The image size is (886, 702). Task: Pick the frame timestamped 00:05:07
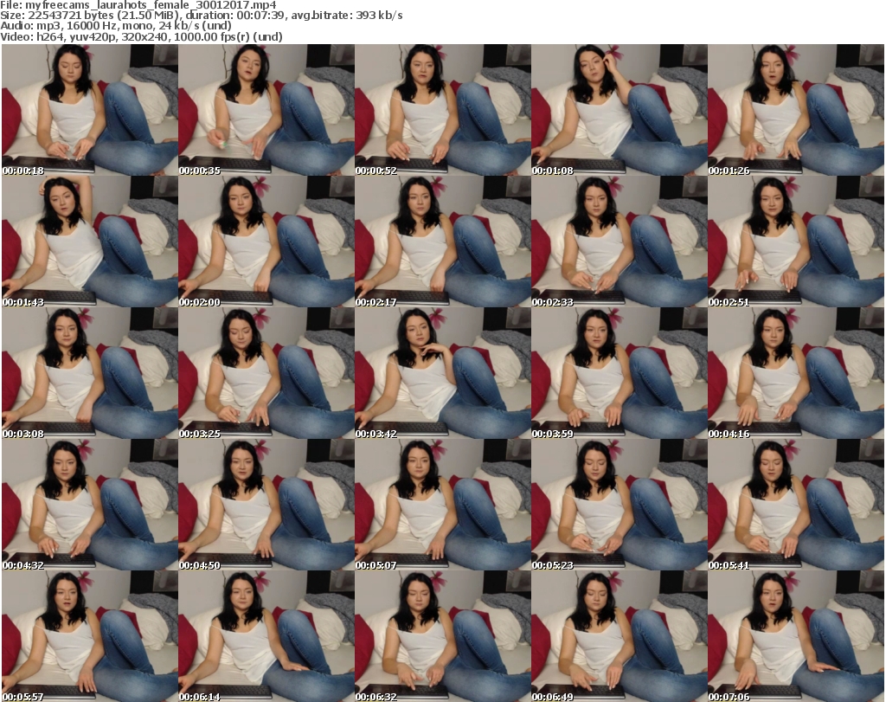[x=442, y=505]
